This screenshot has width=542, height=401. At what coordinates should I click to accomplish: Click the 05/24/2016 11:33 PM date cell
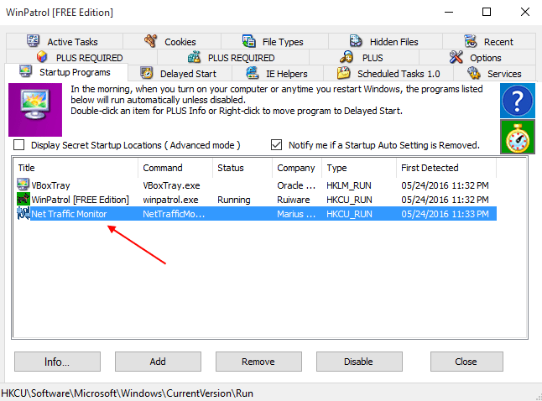coord(445,214)
